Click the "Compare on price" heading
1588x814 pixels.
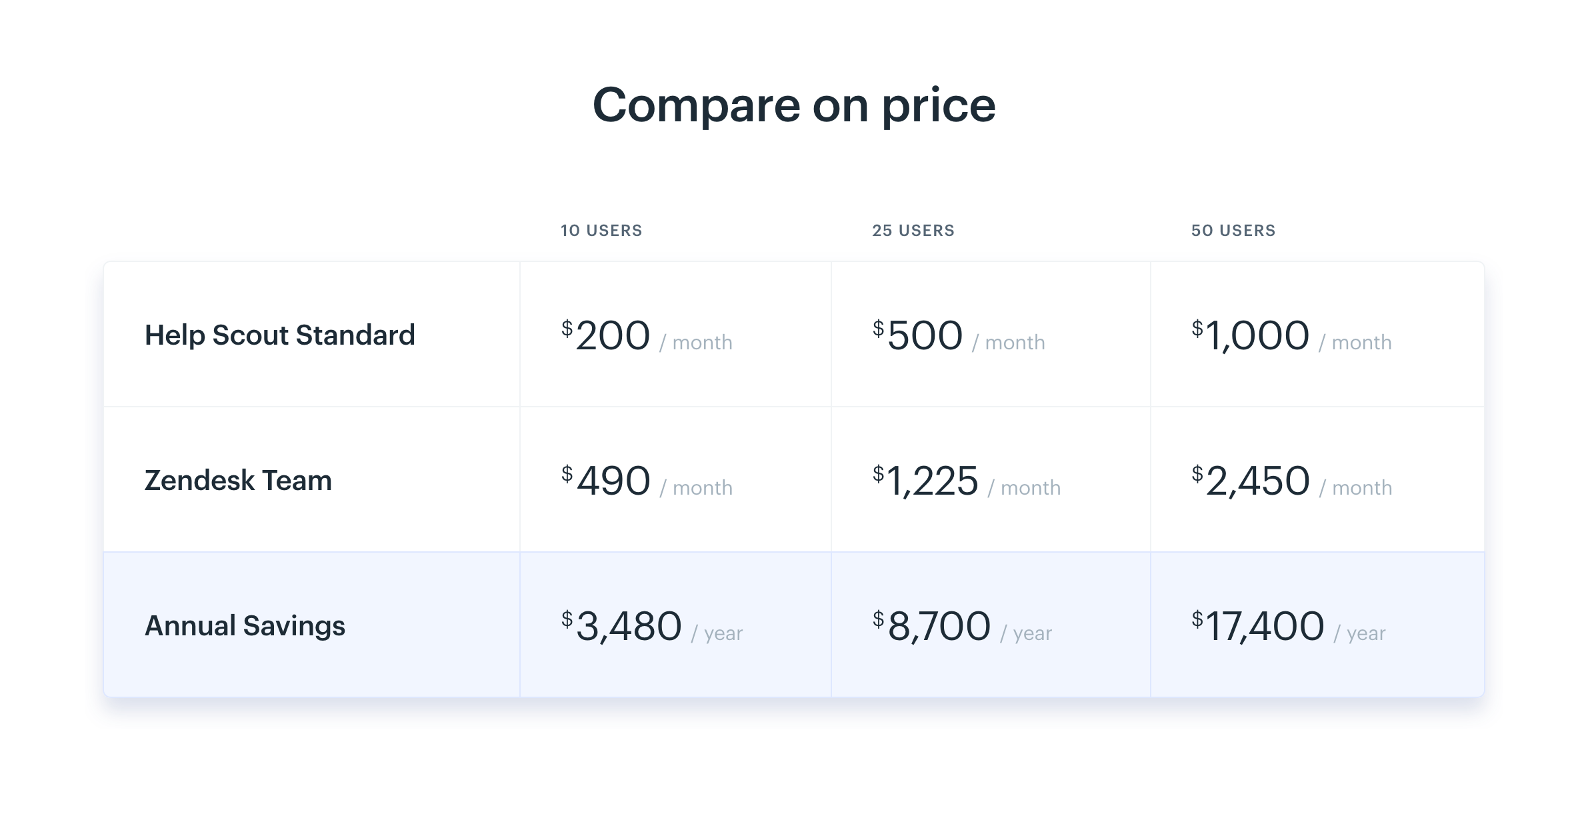click(794, 105)
